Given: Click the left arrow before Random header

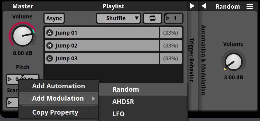Looking at the screenshot, I should point(204,6).
